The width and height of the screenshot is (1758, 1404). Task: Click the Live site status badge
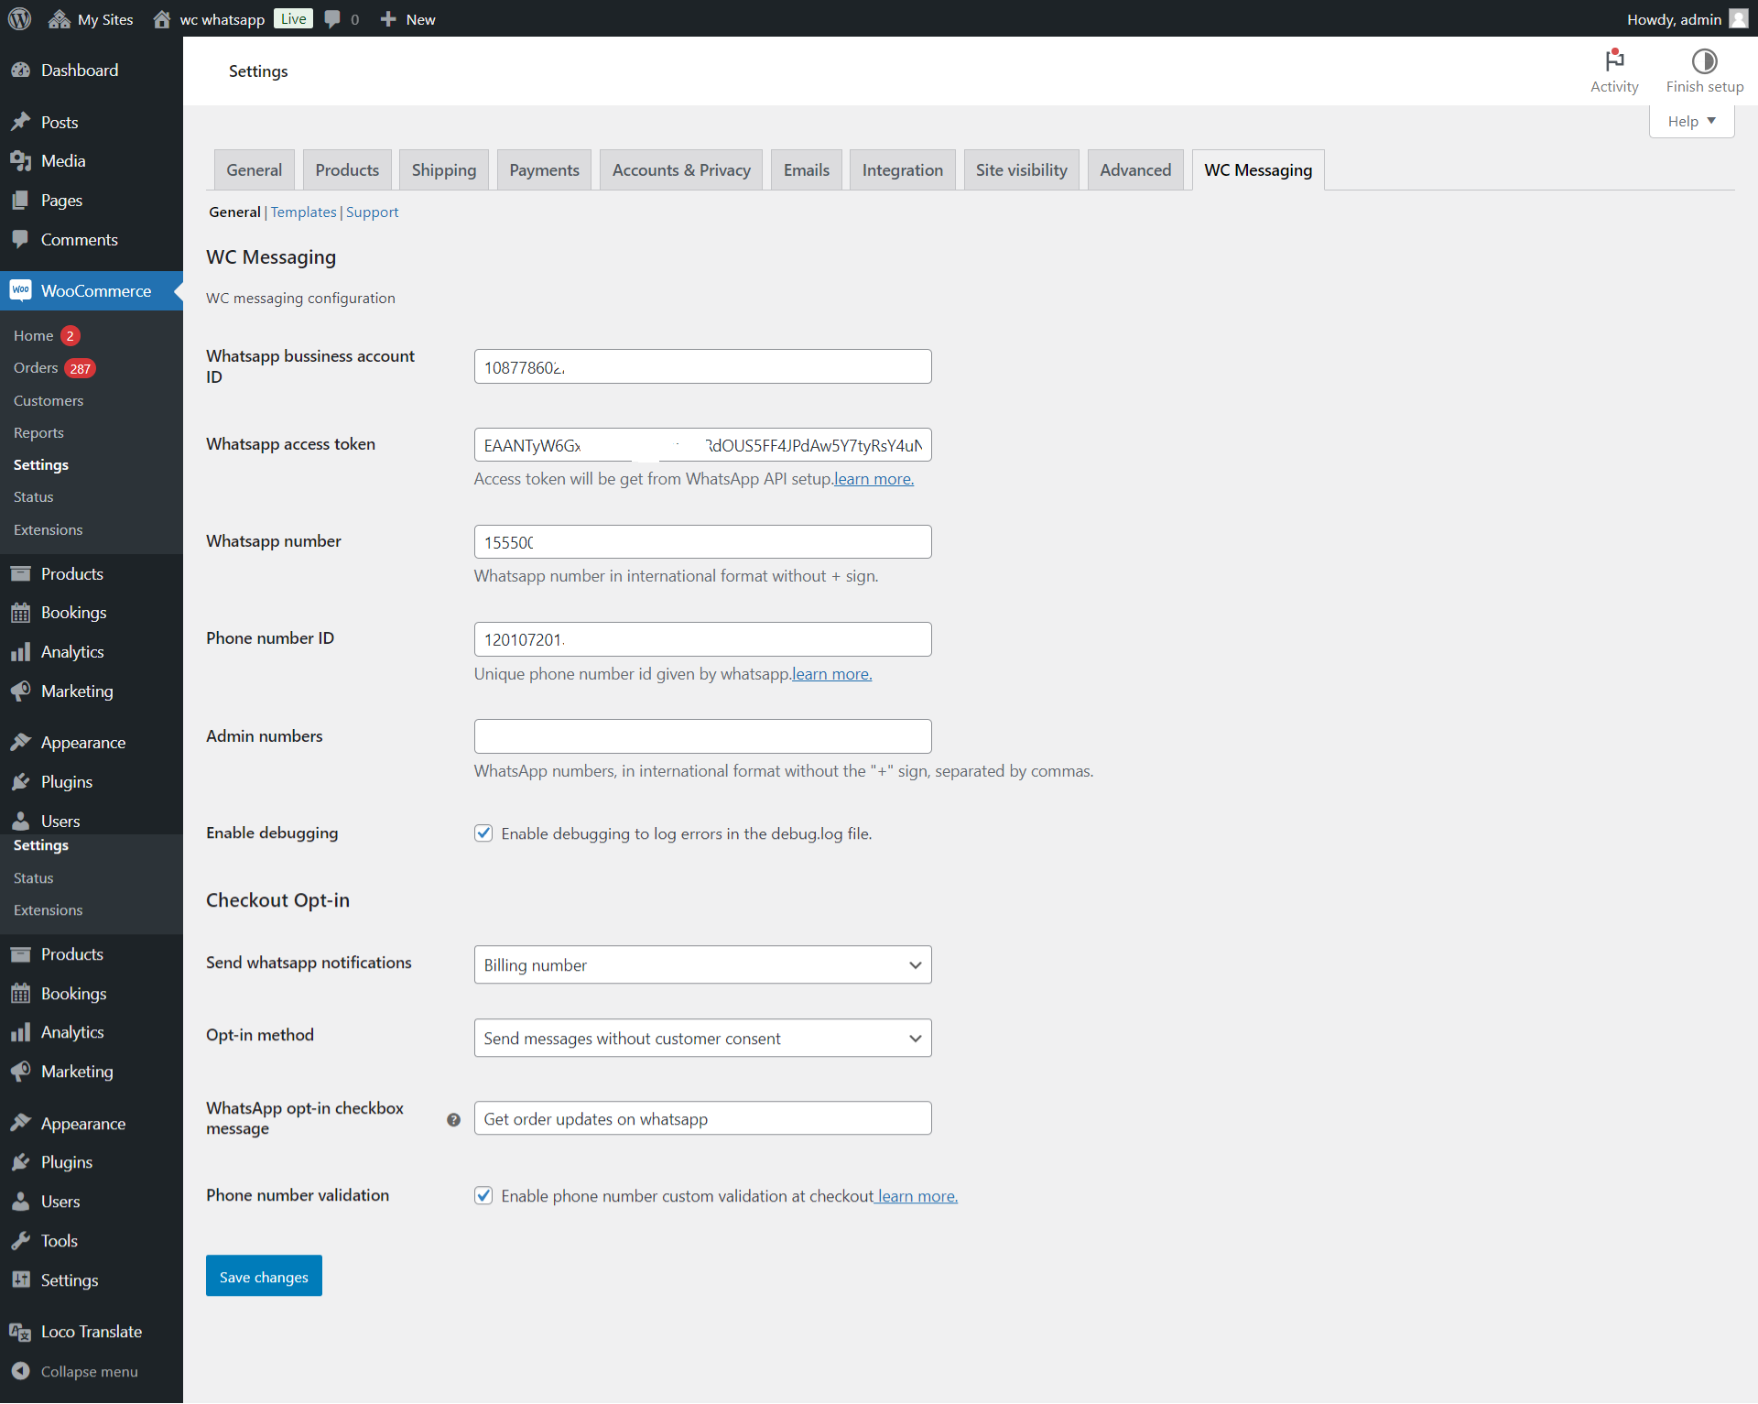click(293, 19)
